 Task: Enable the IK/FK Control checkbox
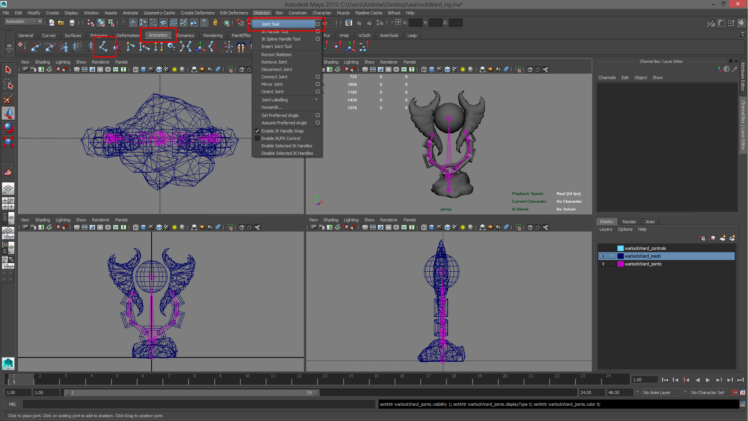point(257,138)
